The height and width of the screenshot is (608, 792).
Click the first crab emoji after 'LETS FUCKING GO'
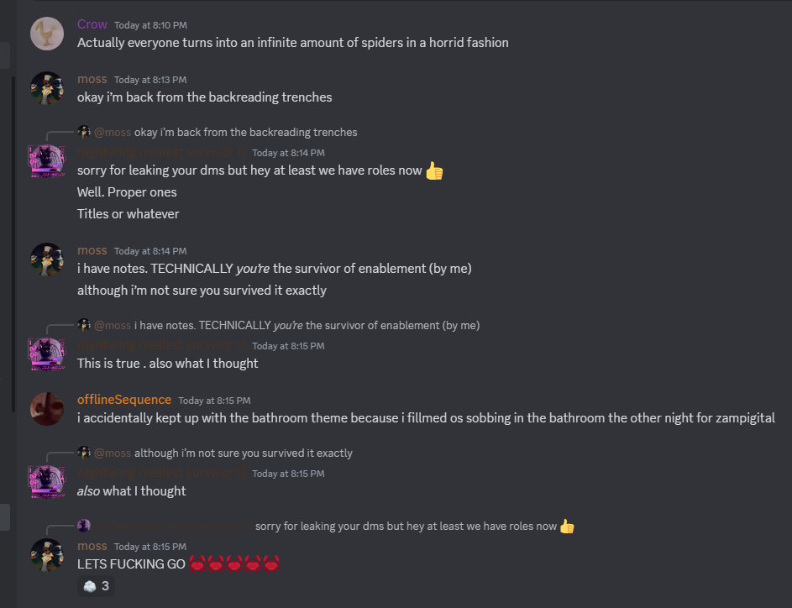click(x=198, y=564)
